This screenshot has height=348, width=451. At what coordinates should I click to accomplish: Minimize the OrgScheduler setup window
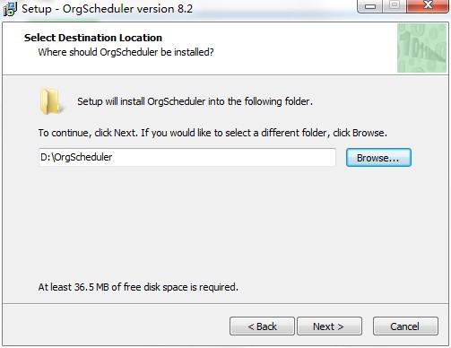tap(370, 6)
